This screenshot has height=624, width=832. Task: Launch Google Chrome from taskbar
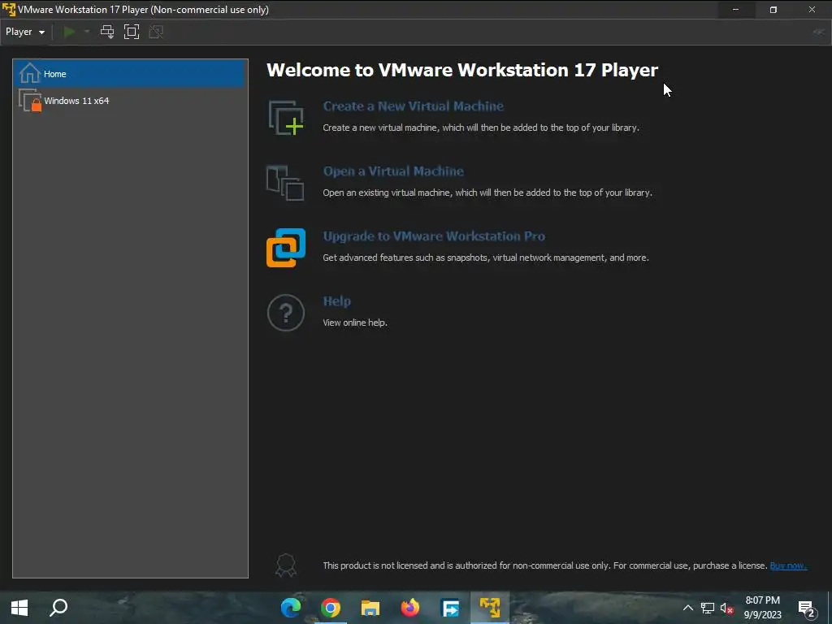click(x=331, y=608)
